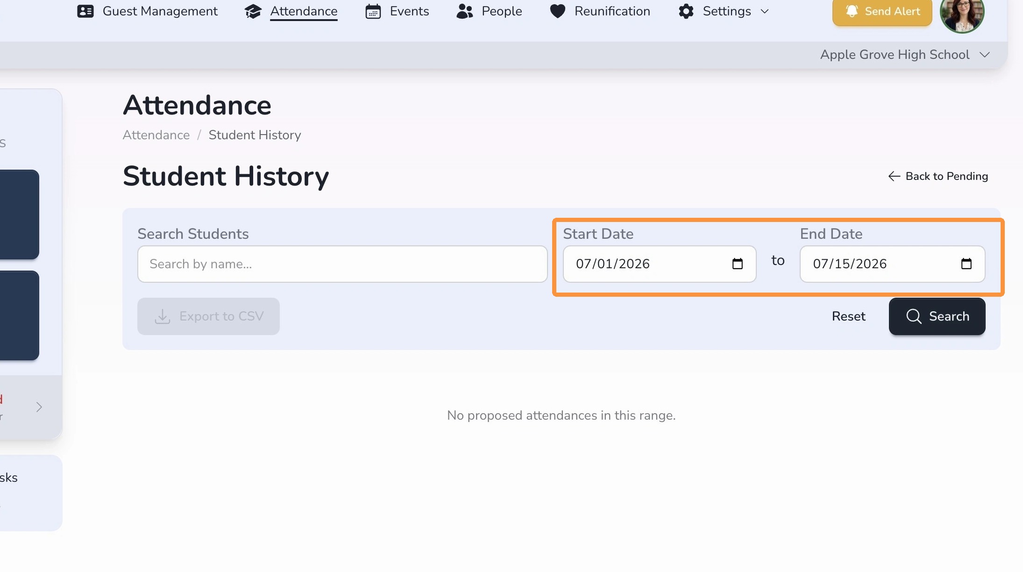This screenshot has height=572, width=1023.
Task: Open the End Date calendar picker icon
Action: click(x=966, y=264)
